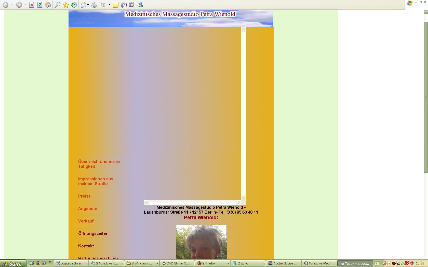Viewport: 428px width, 267px height.
Task: Click the Z ZoneAlarm tray icon
Action: 398,263
